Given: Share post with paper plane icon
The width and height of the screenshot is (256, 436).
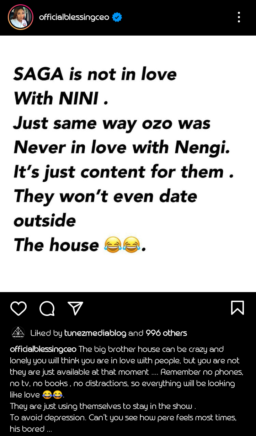Looking at the screenshot, I should [x=75, y=308].
